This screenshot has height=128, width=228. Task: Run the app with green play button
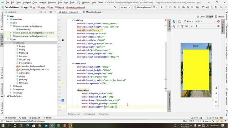click(161, 7)
